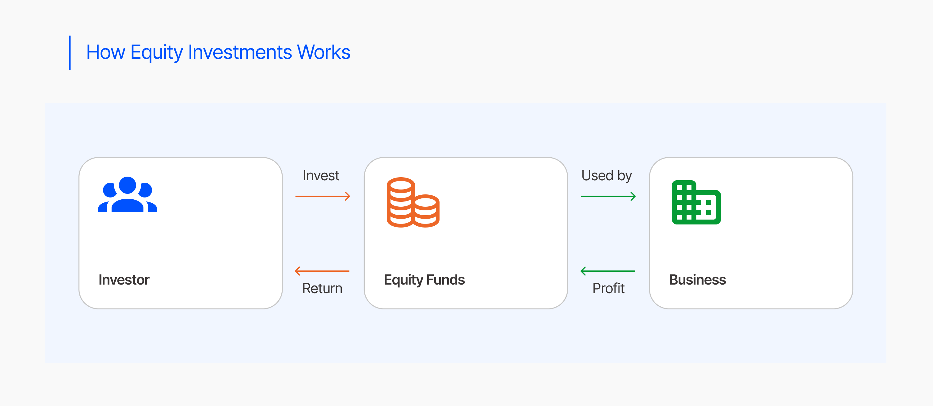The image size is (933, 406).
Task: Click the blue investors group icon
Action: point(128,195)
